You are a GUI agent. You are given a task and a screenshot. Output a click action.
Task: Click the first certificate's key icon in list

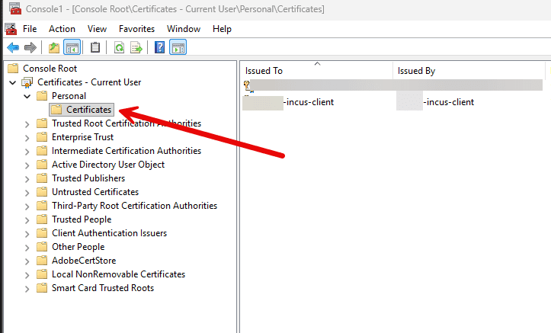[x=247, y=85]
